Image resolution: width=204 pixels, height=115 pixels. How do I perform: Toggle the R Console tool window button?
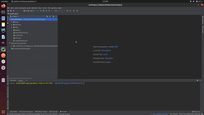[x=54, y=111]
